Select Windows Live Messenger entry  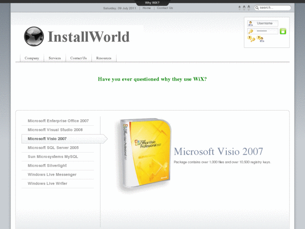point(58,175)
